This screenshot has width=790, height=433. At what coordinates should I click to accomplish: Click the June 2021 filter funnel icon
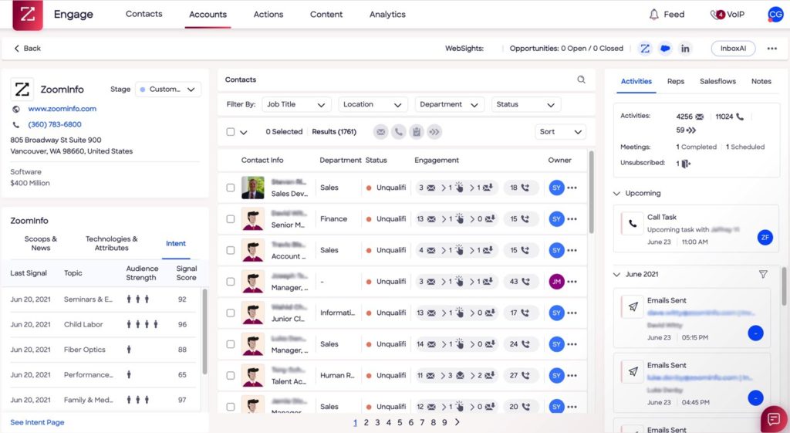(x=763, y=274)
